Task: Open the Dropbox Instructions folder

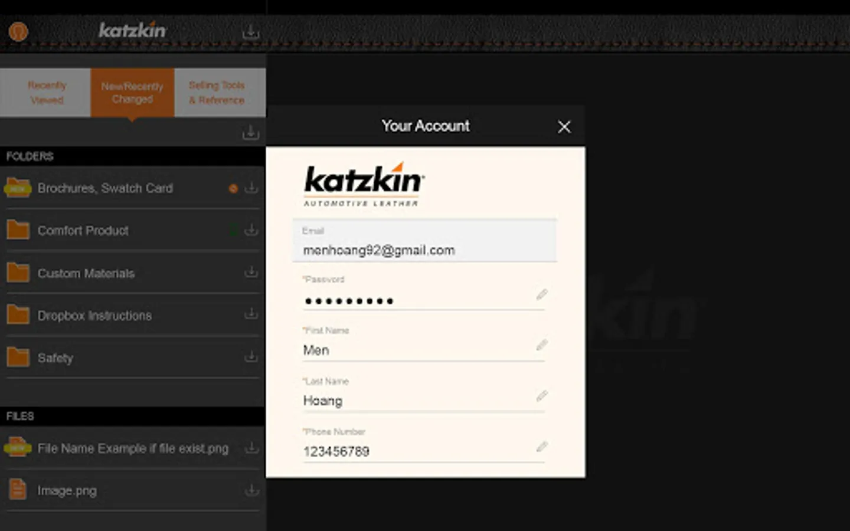Action: 132,315
